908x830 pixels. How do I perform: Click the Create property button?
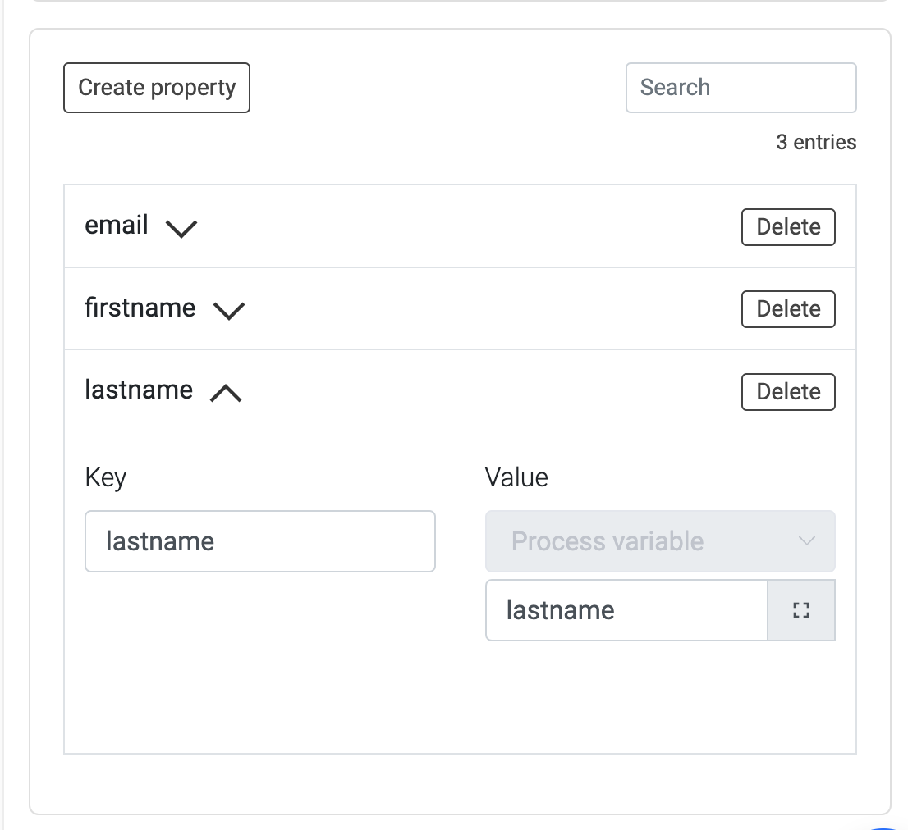click(157, 88)
